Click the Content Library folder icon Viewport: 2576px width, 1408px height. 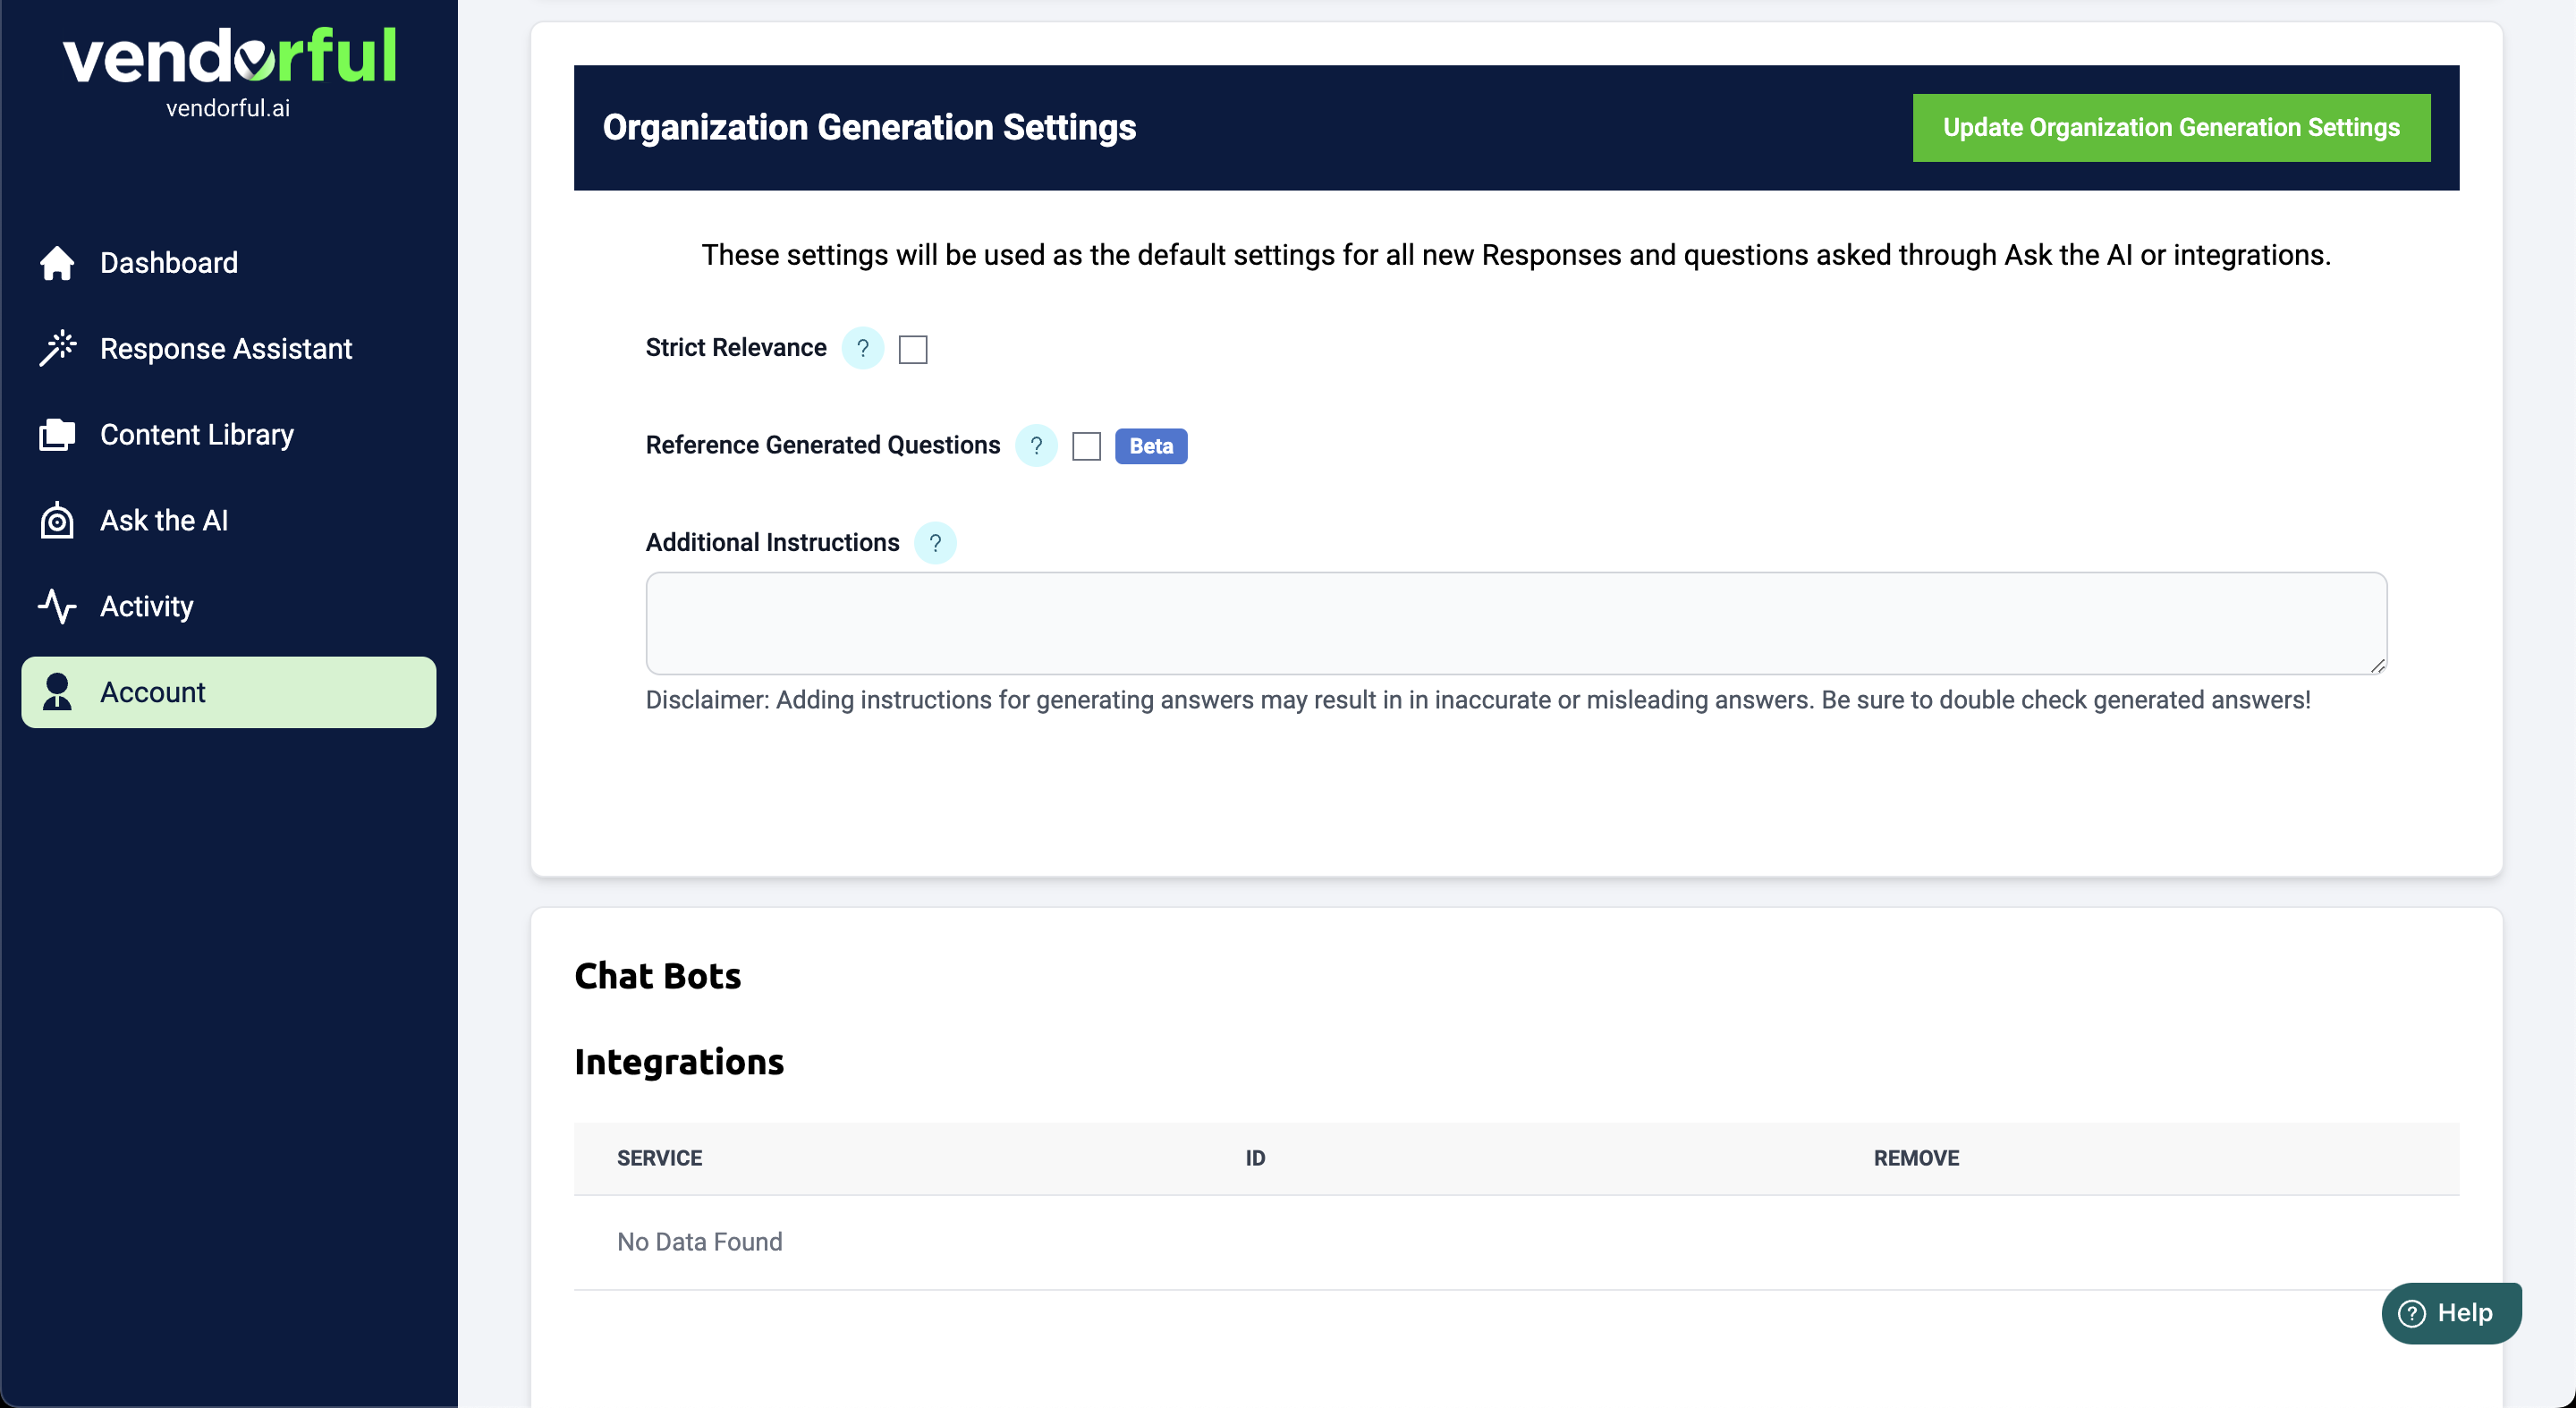[x=57, y=435]
